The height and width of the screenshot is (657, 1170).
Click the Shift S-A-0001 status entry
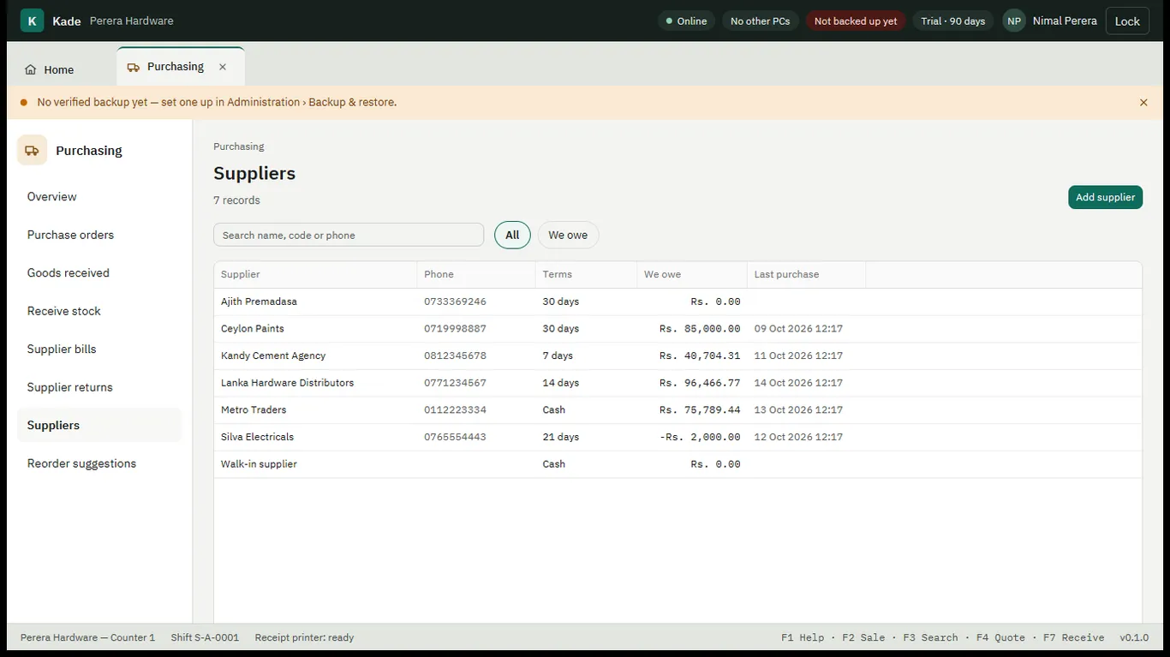point(205,637)
